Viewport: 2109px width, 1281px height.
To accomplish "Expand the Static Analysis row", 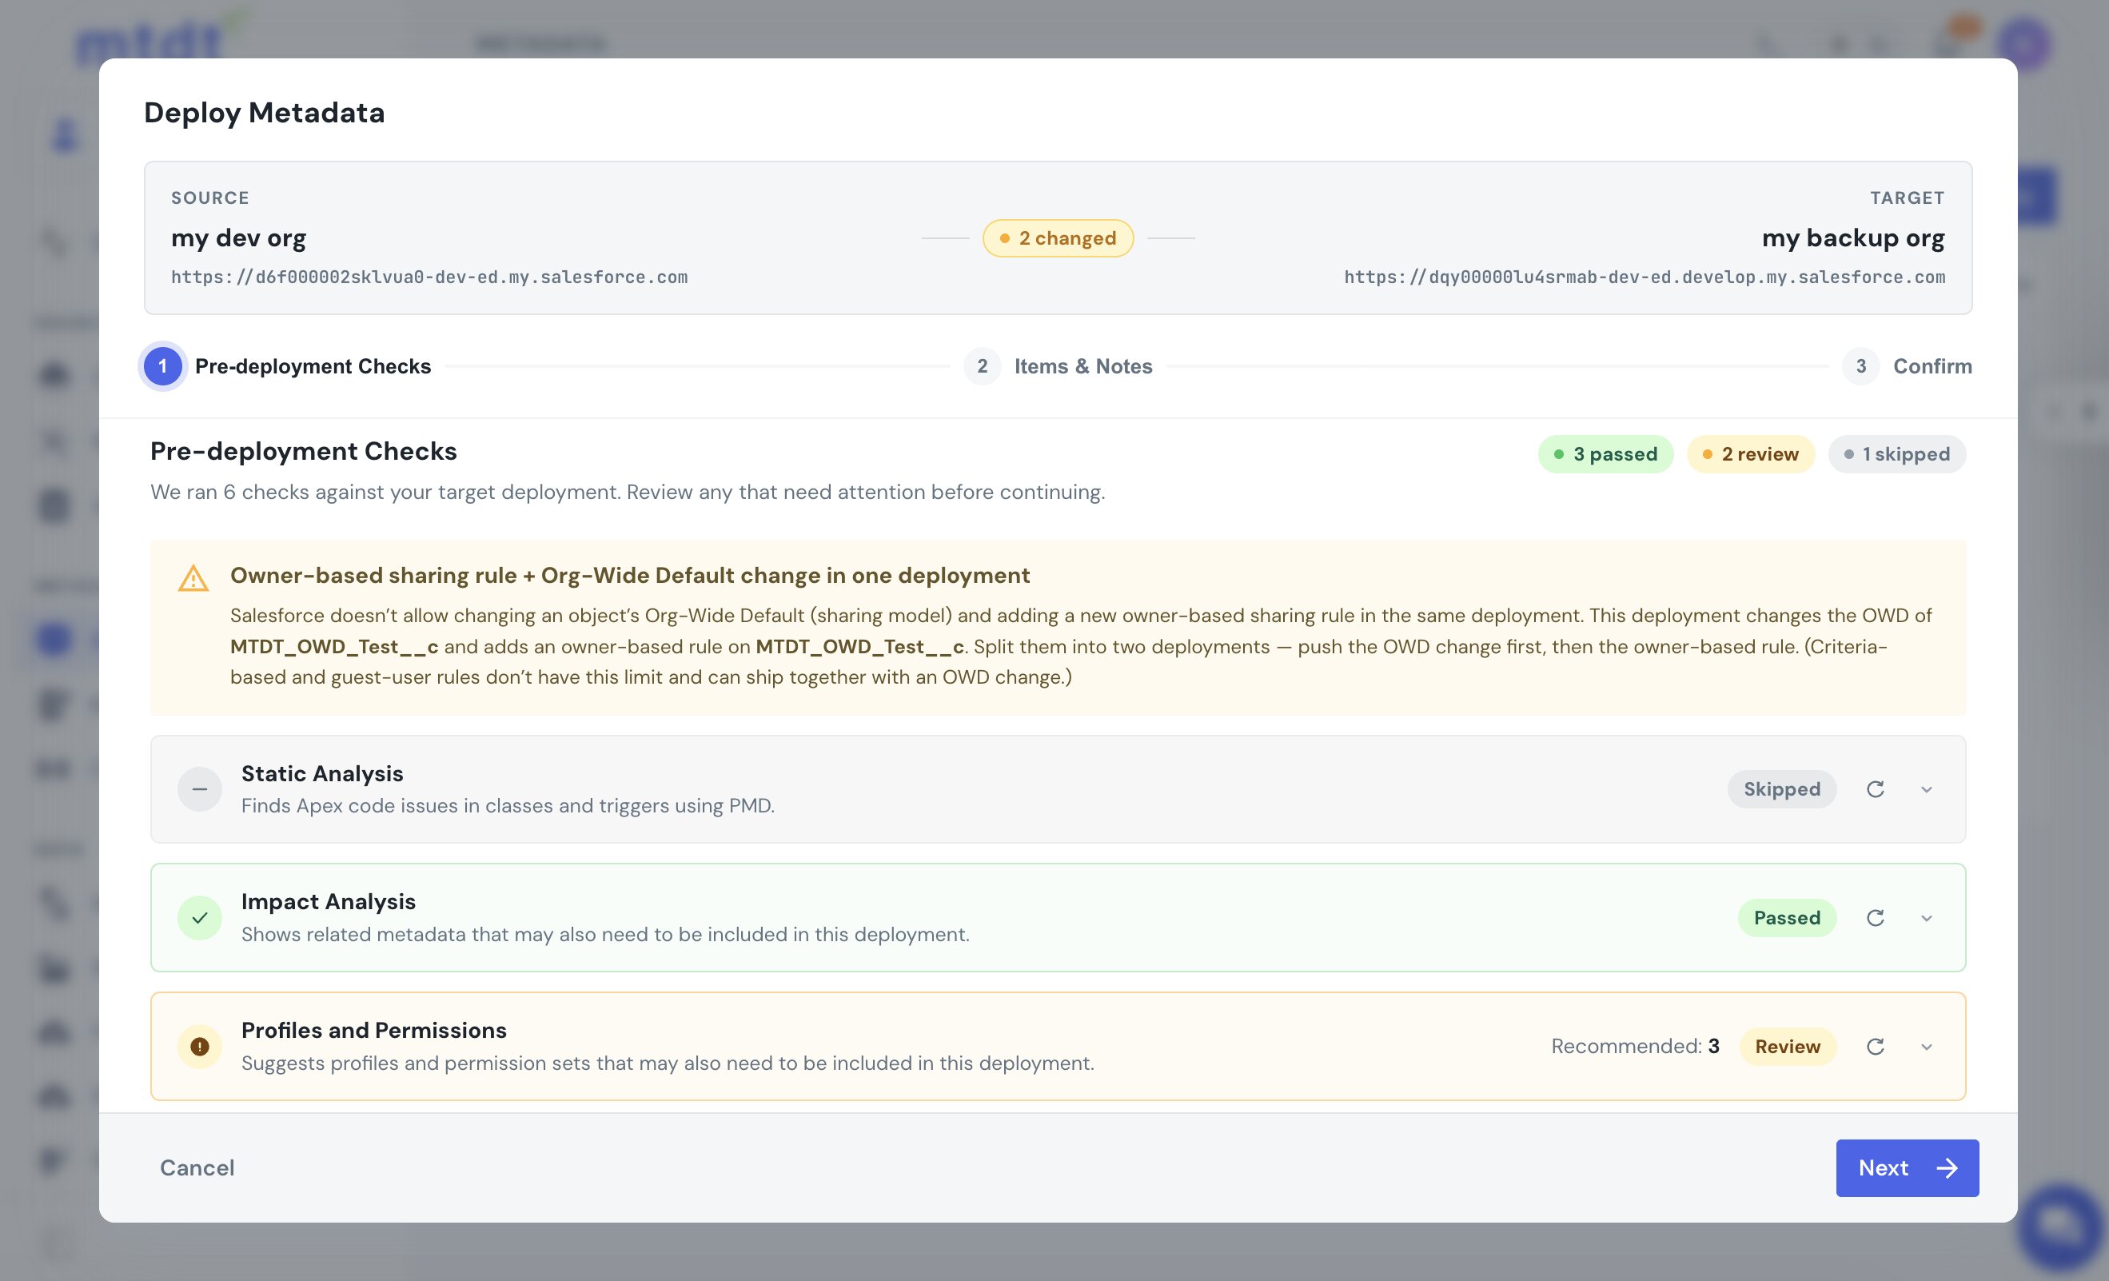I will point(1926,789).
